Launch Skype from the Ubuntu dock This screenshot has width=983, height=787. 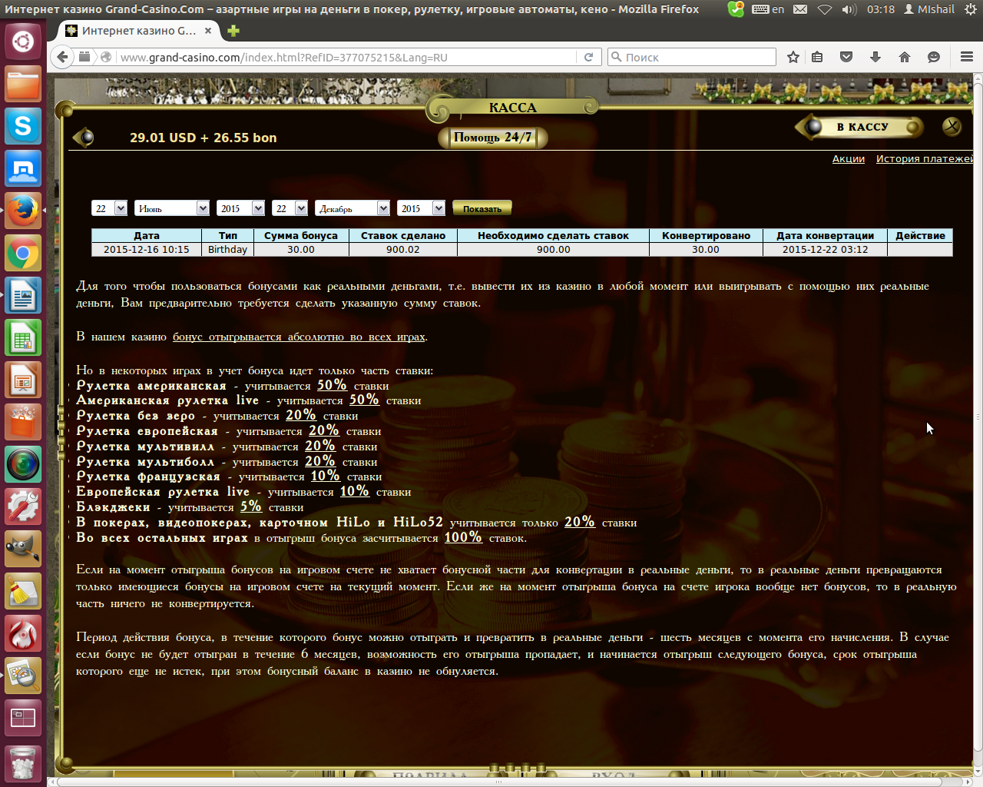[x=23, y=125]
